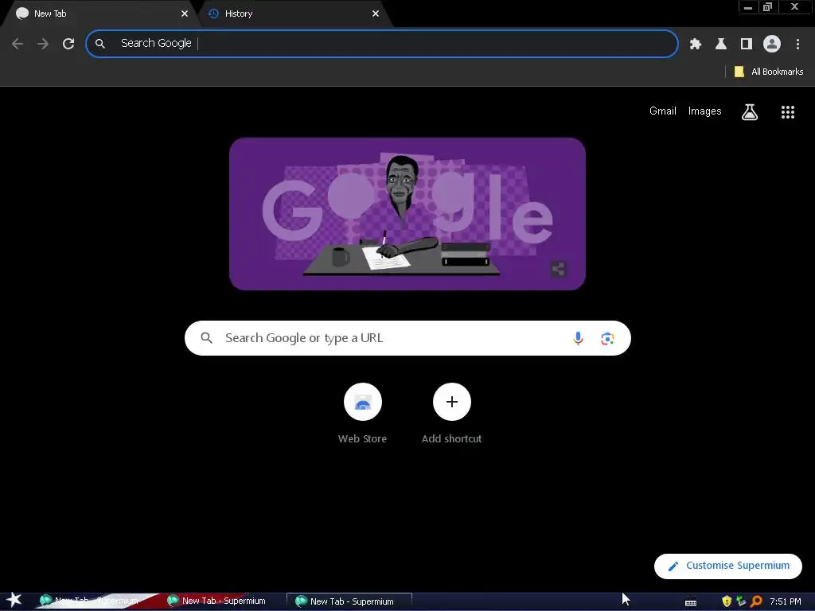Share the doodle via share icon
This screenshot has height=611, width=815.
(x=558, y=269)
